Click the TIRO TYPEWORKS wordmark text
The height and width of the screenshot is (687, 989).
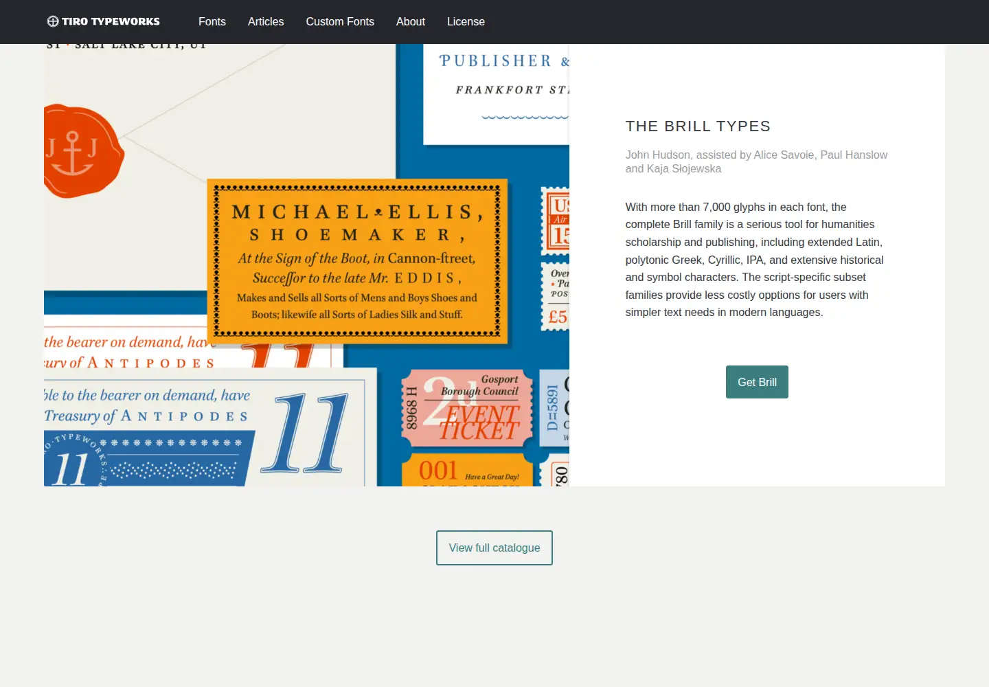tap(111, 21)
